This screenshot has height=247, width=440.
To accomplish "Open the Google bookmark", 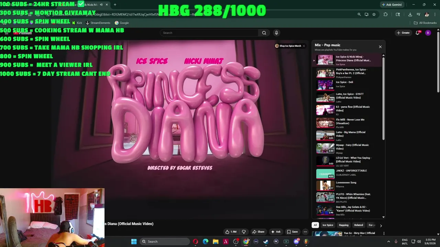I will pyautogui.click(x=122, y=23).
